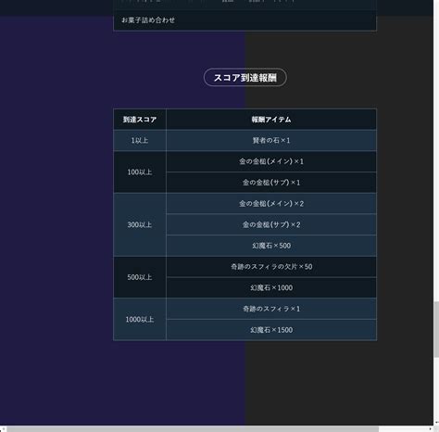The height and width of the screenshot is (432, 439).
Task: Select 奇跡のスフィラの欠片×50 reward row
Action: tap(271, 267)
